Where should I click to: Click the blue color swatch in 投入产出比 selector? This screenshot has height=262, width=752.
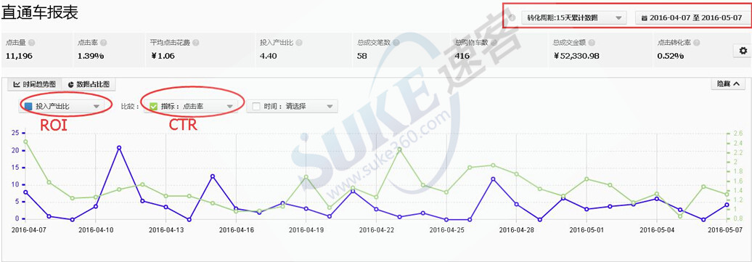[x=28, y=107]
